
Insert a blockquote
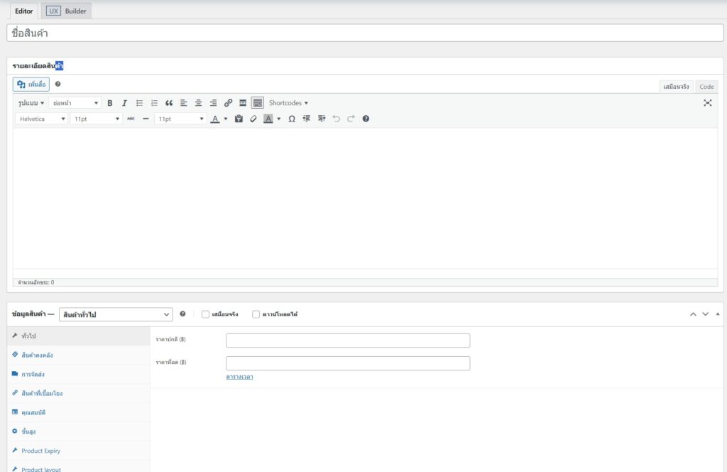pos(169,103)
